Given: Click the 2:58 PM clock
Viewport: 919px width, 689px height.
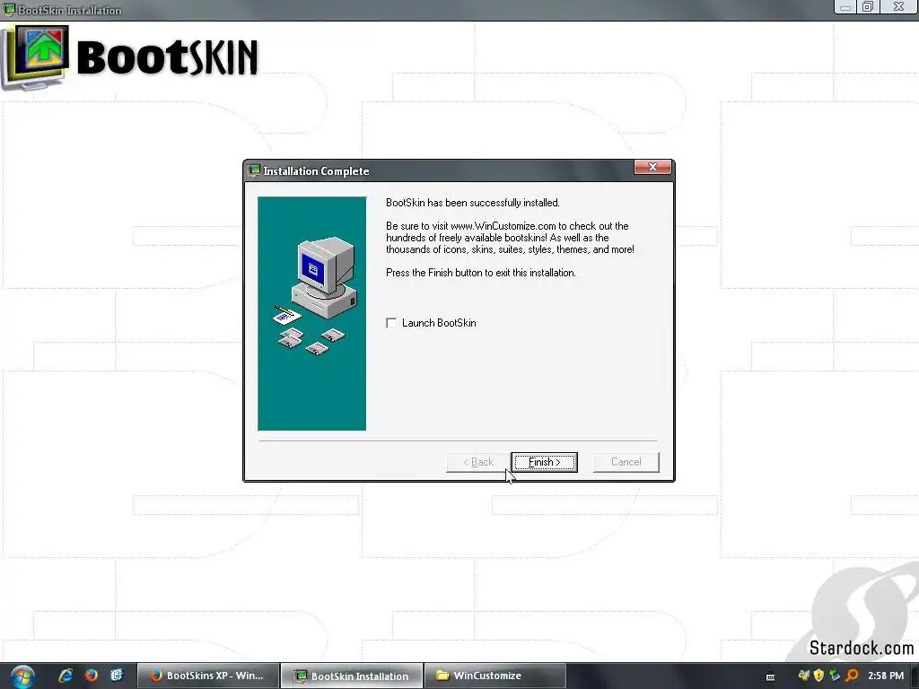Looking at the screenshot, I should tap(886, 676).
